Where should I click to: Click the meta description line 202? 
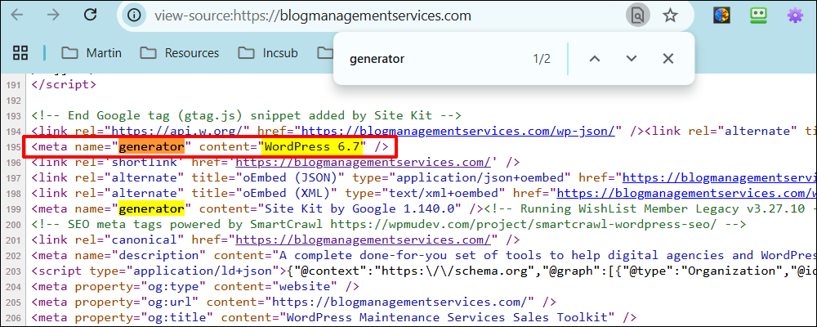click(x=424, y=256)
